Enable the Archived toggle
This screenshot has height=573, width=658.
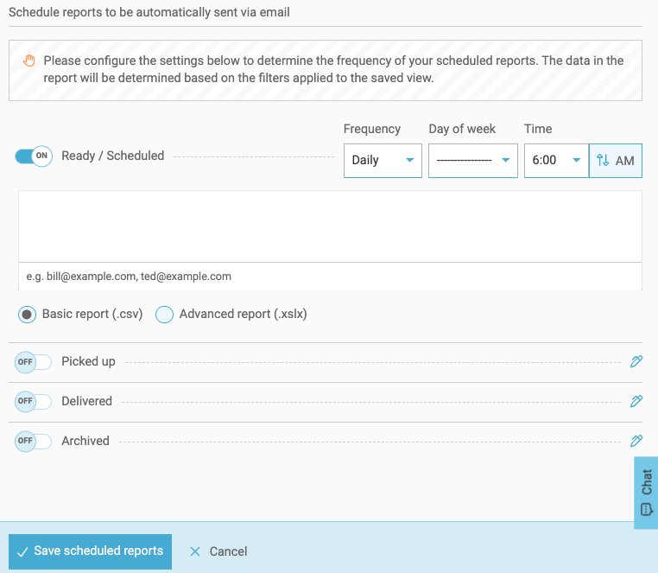click(x=34, y=441)
